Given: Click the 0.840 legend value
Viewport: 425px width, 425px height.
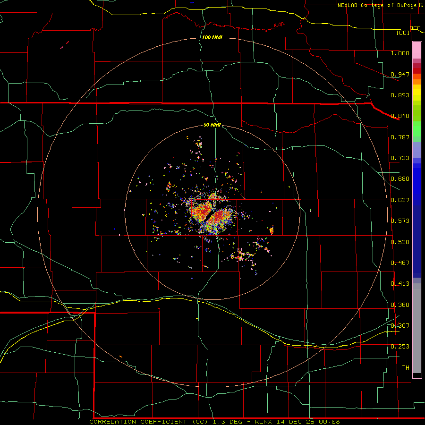Looking at the screenshot, I should pos(400,116).
